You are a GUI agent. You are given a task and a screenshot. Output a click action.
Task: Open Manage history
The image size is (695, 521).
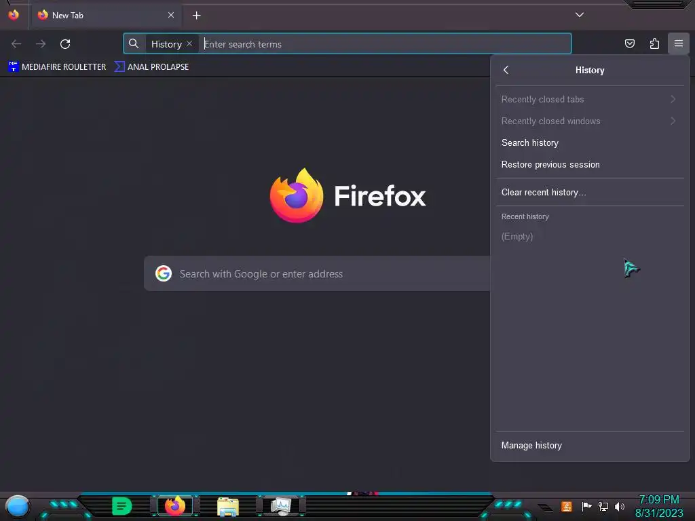click(x=590, y=445)
